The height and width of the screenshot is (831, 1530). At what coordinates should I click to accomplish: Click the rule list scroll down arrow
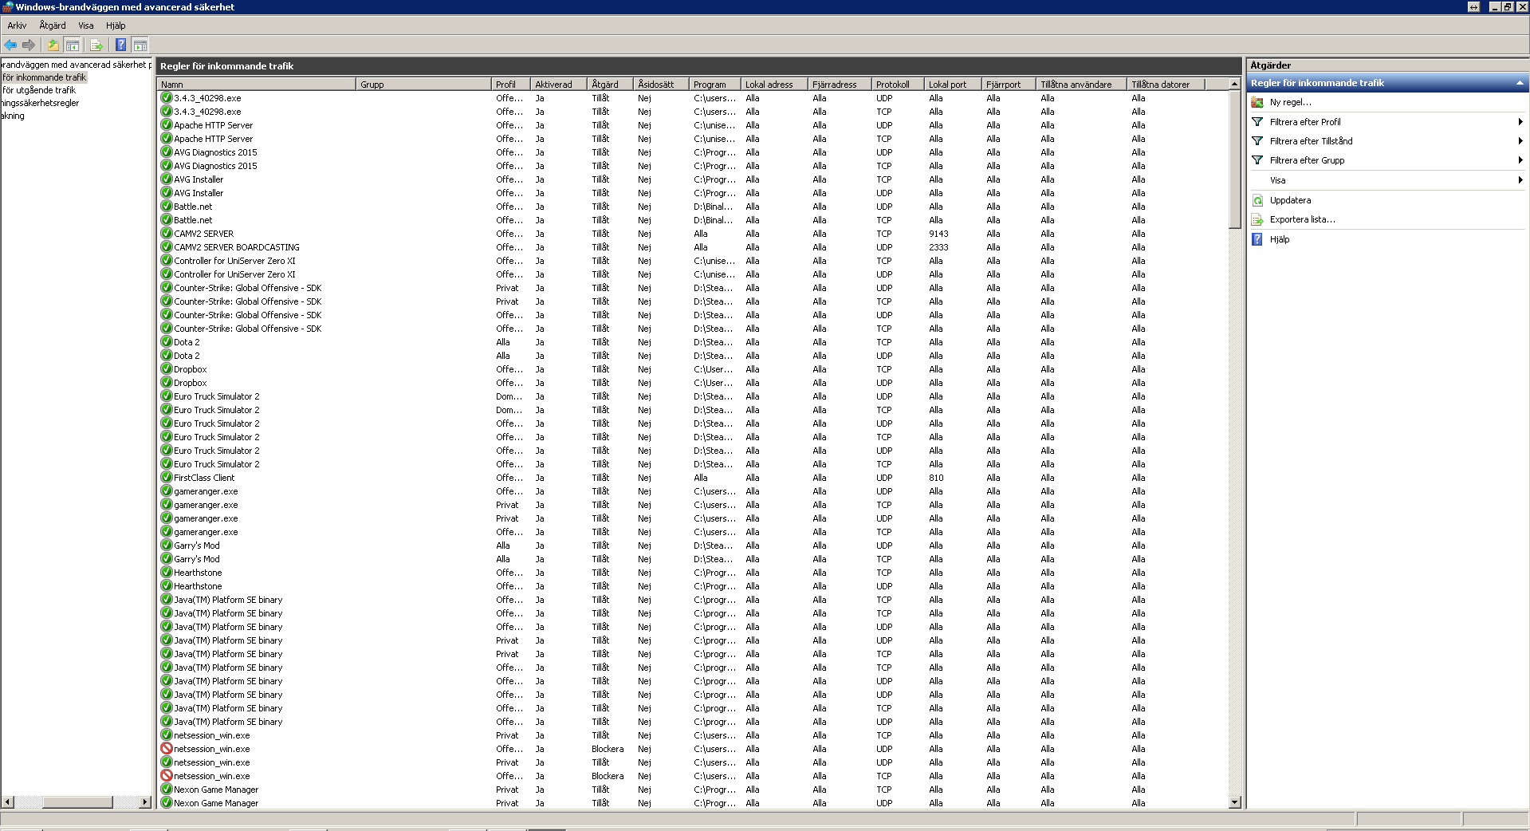(1235, 802)
